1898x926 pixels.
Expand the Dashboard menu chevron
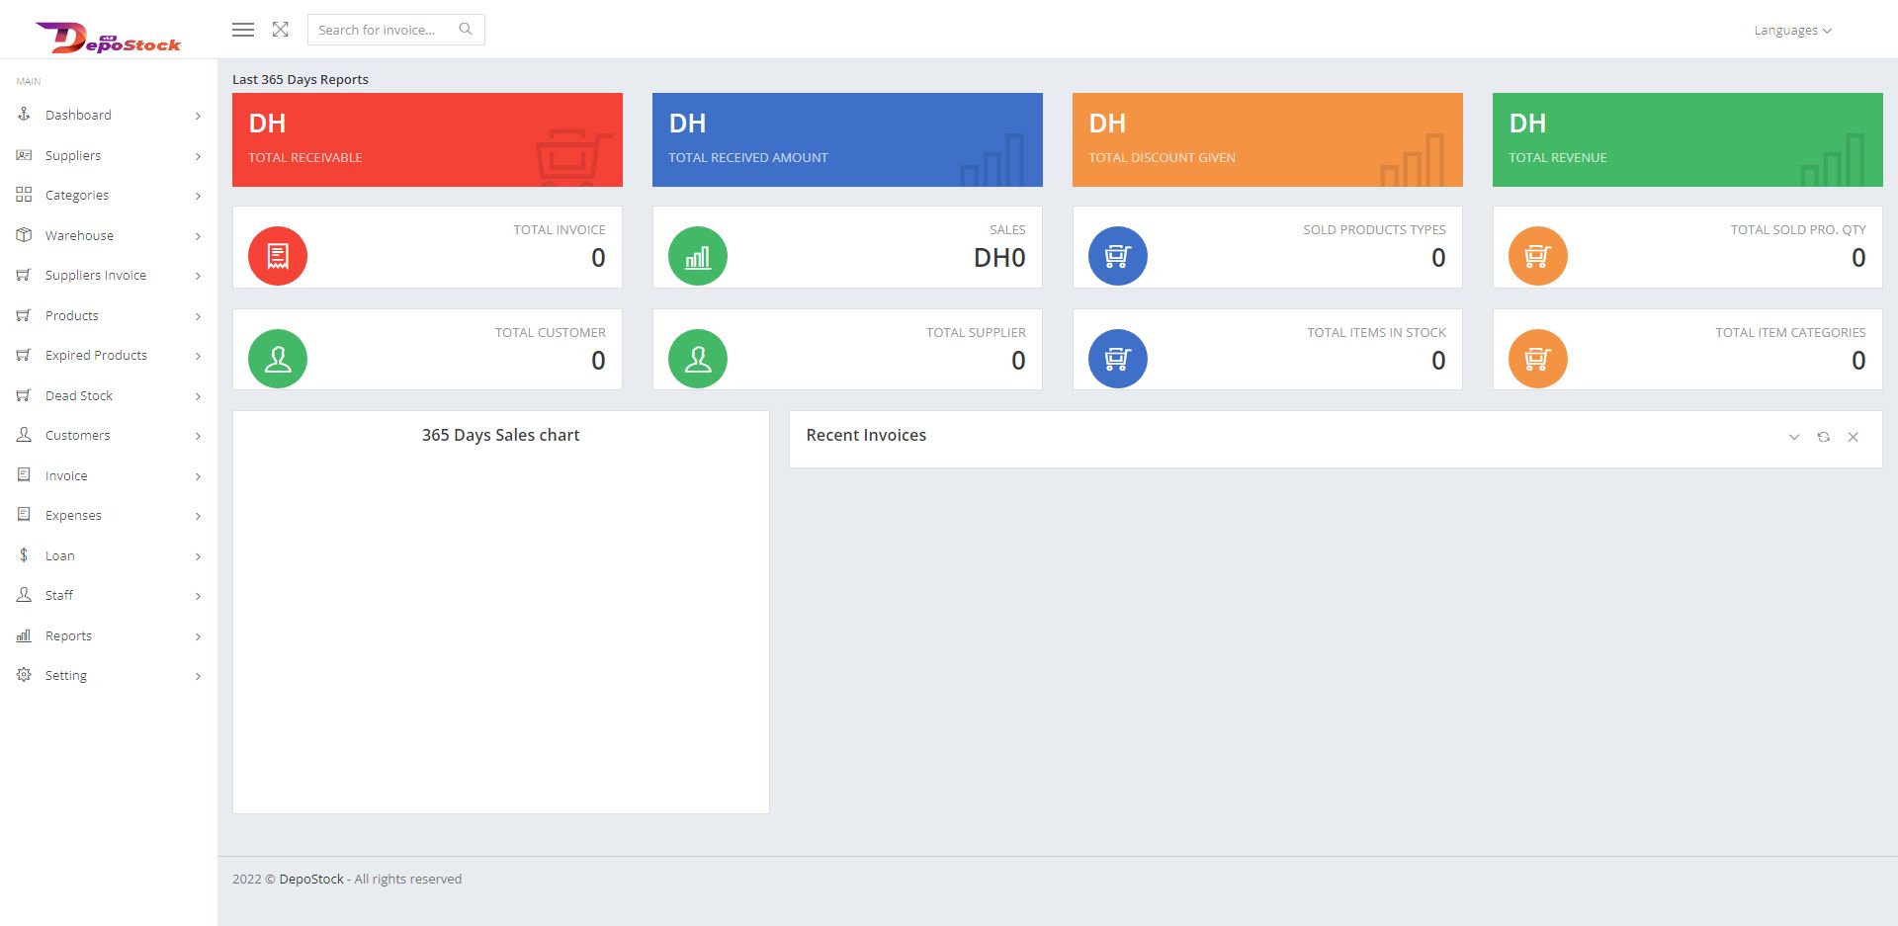pos(198,116)
